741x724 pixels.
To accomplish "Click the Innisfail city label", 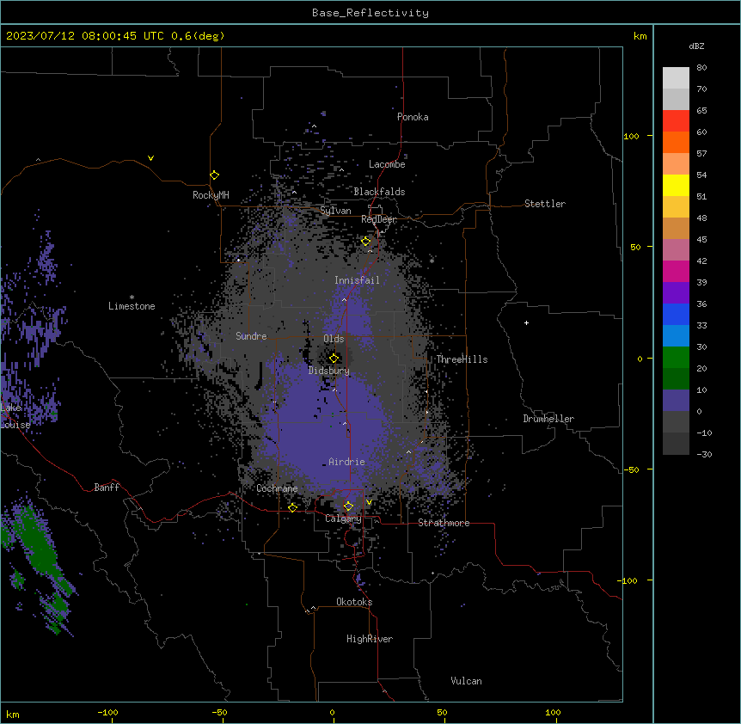I will pos(357,280).
